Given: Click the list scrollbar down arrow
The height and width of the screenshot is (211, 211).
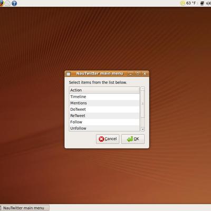Looking at the screenshot, I should pos(142,129).
